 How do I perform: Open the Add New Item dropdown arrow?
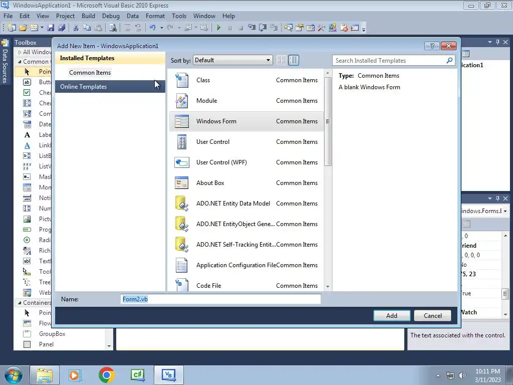42,28
